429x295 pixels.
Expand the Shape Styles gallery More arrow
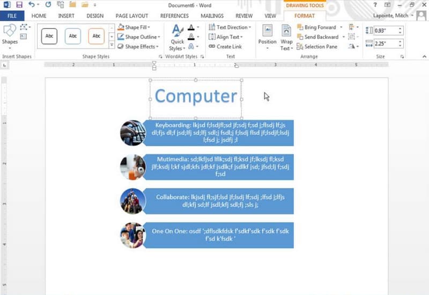112,45
